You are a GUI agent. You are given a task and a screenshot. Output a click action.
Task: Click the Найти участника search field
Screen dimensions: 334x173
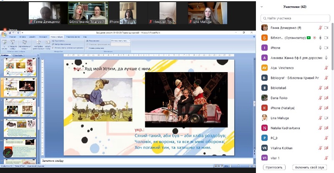296,18
